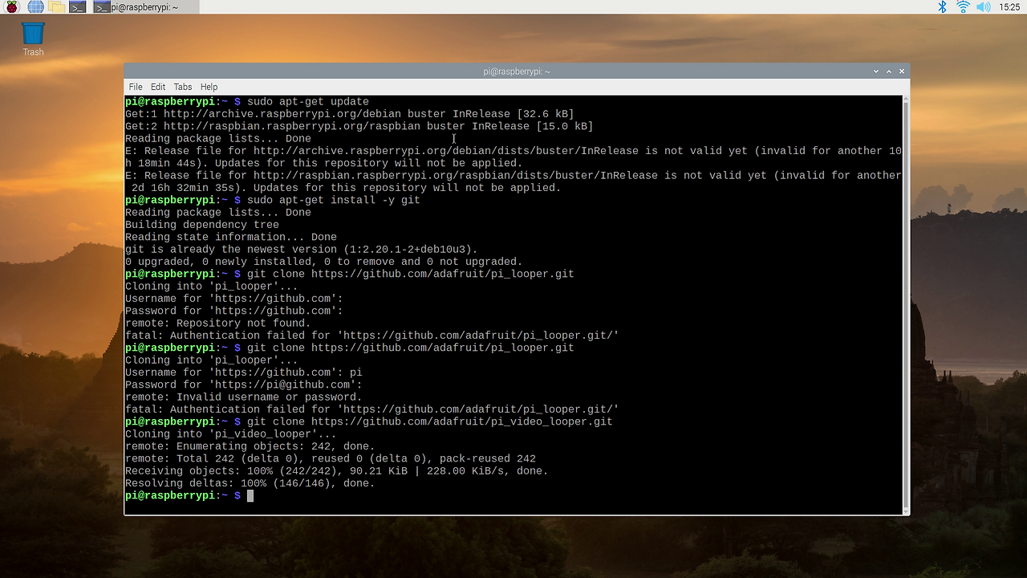Click the terminal title bar 'pi@raspberrypi: ~'
This screenshot has width=1027, height=578.
click(517, 71)
